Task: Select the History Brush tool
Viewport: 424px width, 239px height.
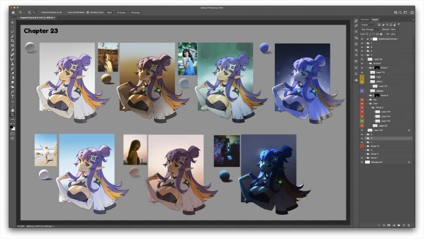Action: coord(12,68)
